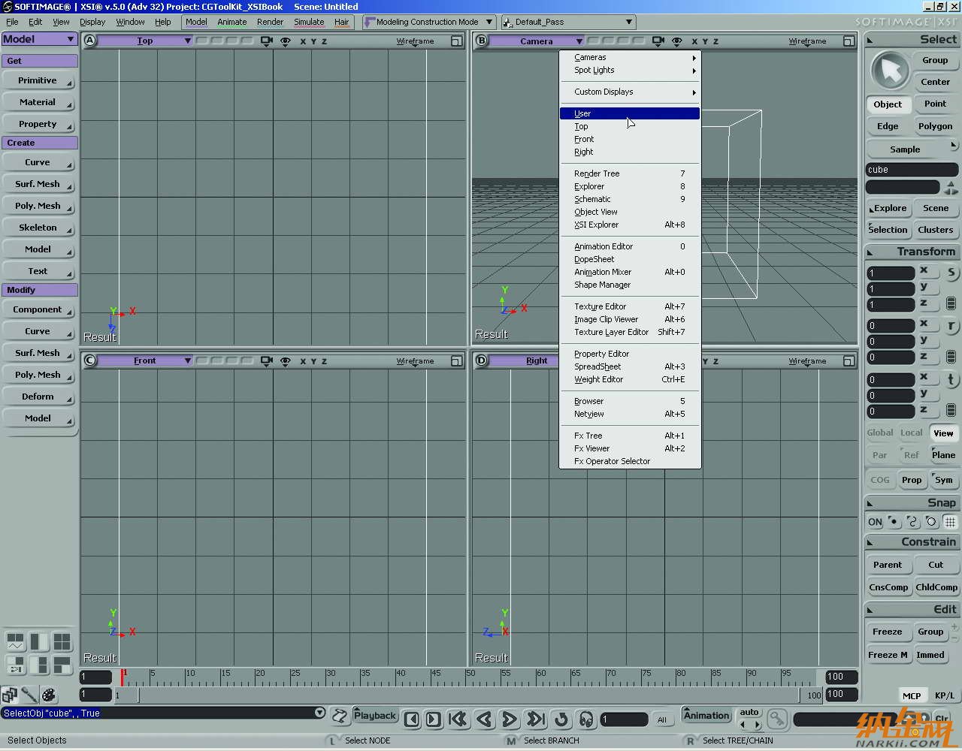Choose Texture Editor from the menu

[x=630, y=306]
